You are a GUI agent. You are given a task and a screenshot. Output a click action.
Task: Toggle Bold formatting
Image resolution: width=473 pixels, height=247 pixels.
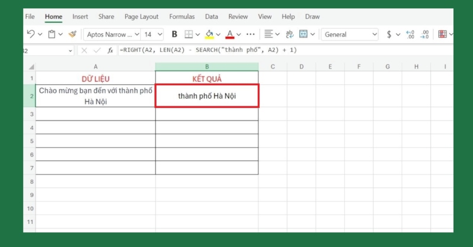coord(174,34)
